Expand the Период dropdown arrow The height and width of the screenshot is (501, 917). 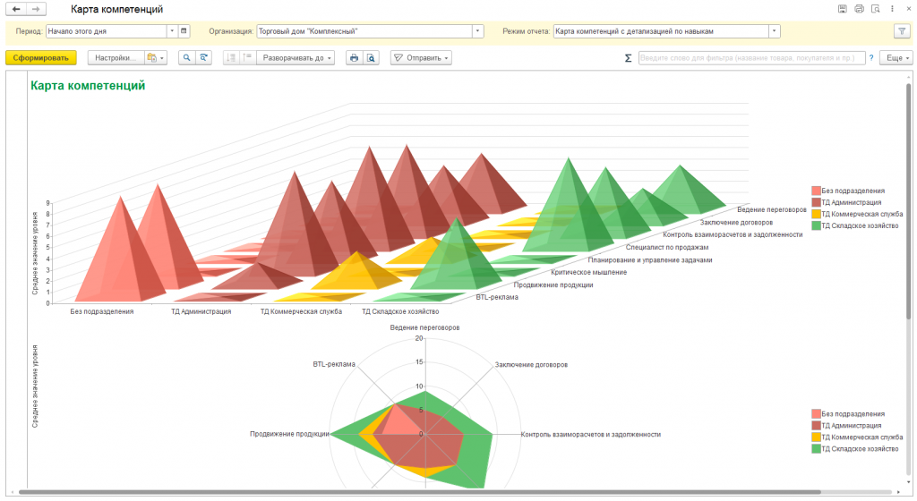[x=172, y=31]
